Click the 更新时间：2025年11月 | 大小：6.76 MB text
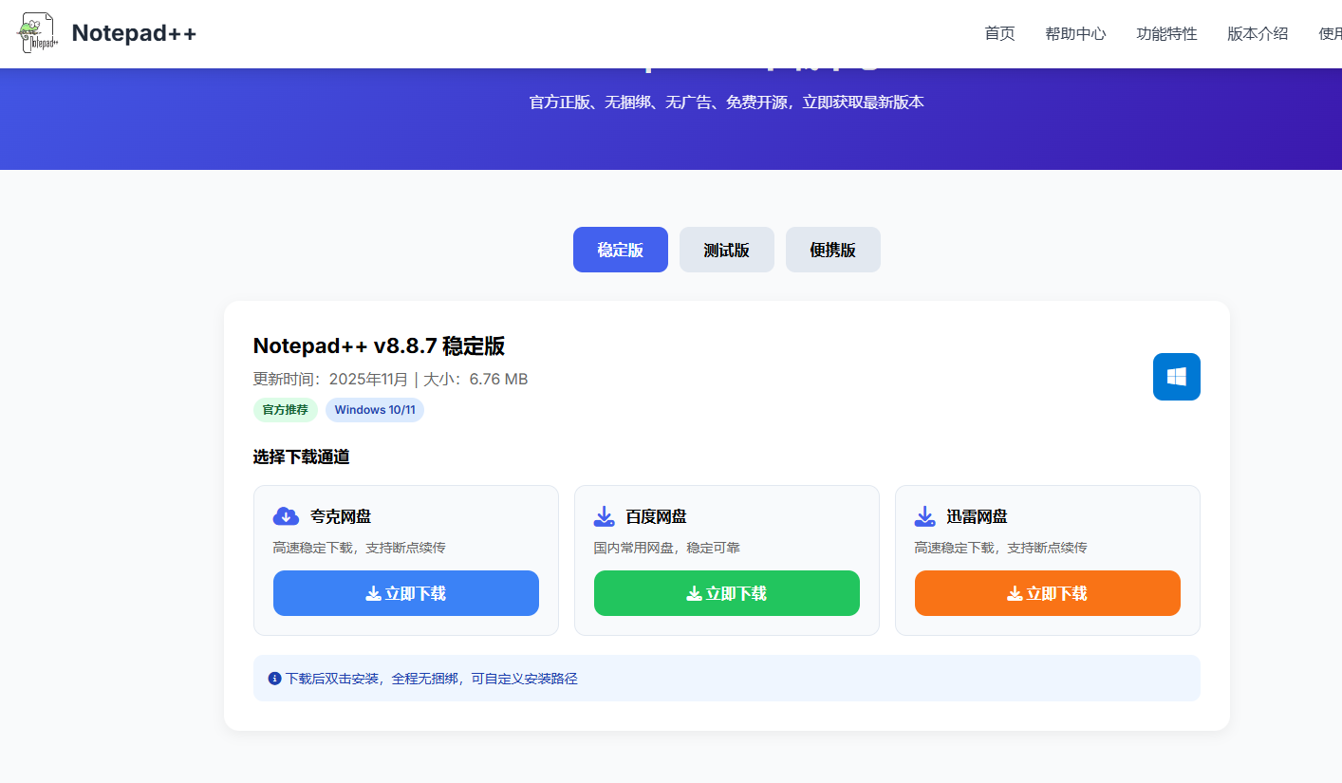The width and height of the screenshot is (1342, 783). (390, 380)
